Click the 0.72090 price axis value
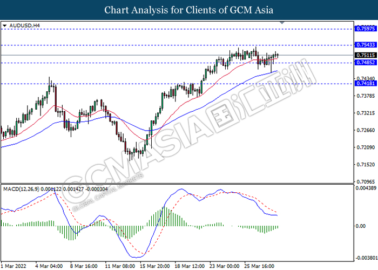This screenshot has width=378, height=270. (x=366, y=147)
